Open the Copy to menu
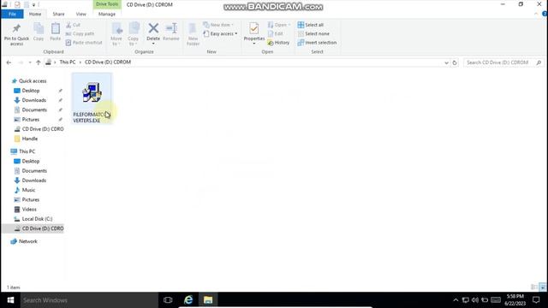This screenshot has width=548, height=308. [134, 34]
